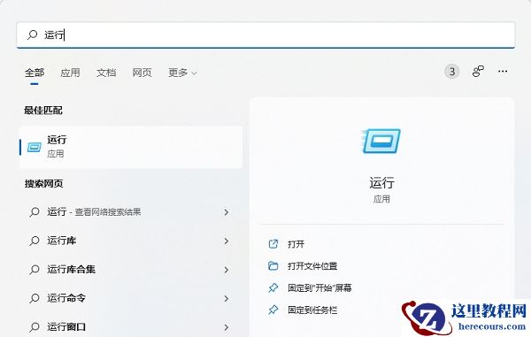
Task: Click the magnifier icon beside 运行库合集
Action: coord(35,270)
